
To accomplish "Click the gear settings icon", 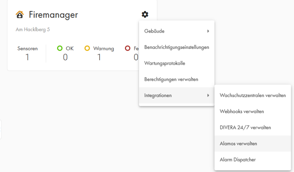I will point(145,15).
